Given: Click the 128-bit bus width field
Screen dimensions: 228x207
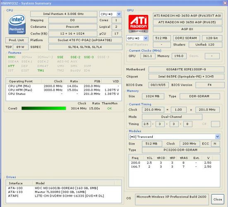Looking at the screenshot, I should pyautogui.click(x=212, y=38).
